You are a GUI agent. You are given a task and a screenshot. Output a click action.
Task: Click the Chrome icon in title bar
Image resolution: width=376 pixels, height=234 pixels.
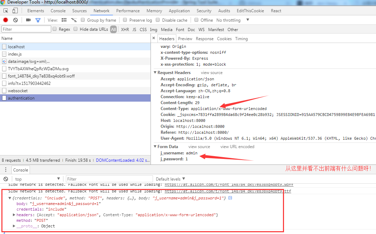coord(3,2)
